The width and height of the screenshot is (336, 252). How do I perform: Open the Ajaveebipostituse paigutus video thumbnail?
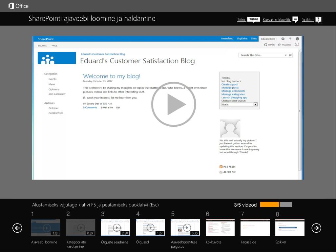coord(185,228)
